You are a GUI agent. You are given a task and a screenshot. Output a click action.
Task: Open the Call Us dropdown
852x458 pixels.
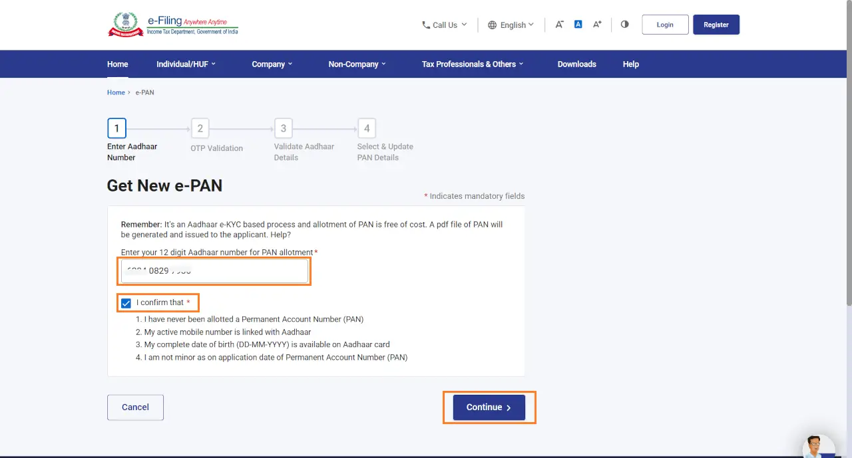[x=444, y=25]
